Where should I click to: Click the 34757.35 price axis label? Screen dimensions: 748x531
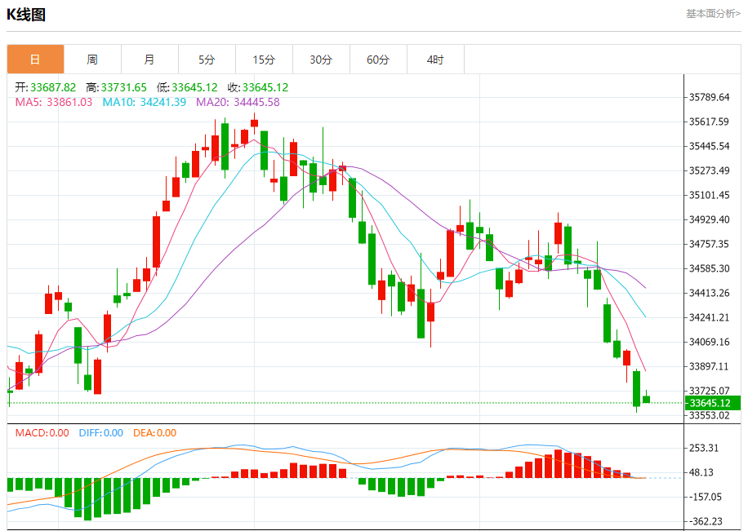pyautogui.click(x=710, y=244)
